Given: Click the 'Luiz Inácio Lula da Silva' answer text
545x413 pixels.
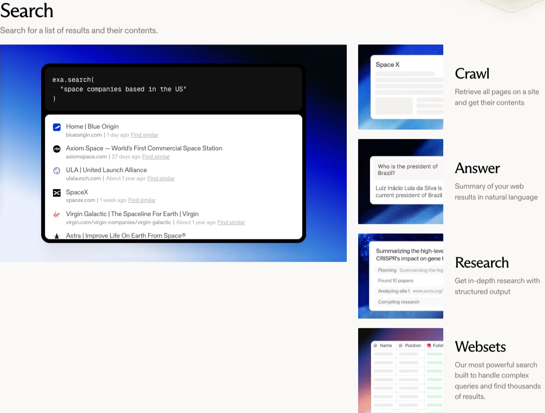Looking at the screenshot, I should tap(408, 191).
